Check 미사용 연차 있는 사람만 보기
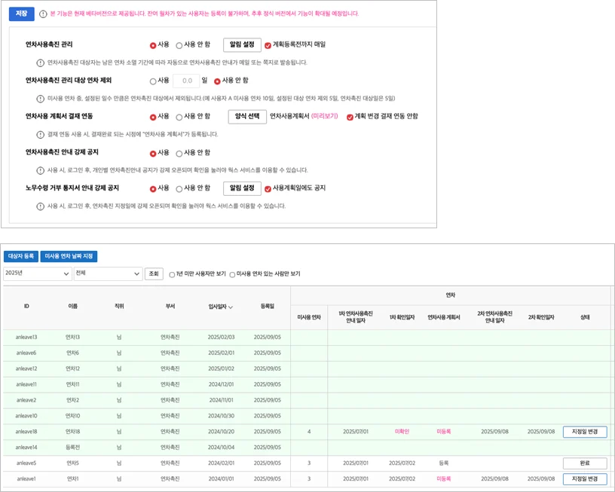The image size is (615, 492). pyautogui.click(x=233, y=274)
